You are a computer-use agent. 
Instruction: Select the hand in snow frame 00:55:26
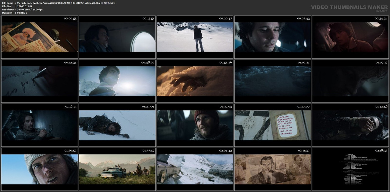[x=195, y=81]
